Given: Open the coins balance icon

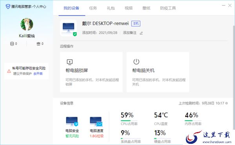Looking at the screenshot, I should [12, 44].
